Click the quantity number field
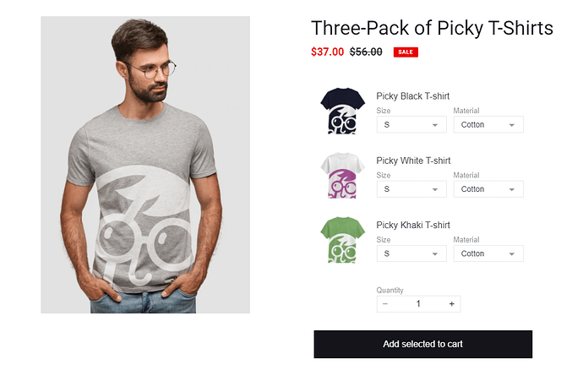Viewport: 583px width, 376px height. (418, 304)
